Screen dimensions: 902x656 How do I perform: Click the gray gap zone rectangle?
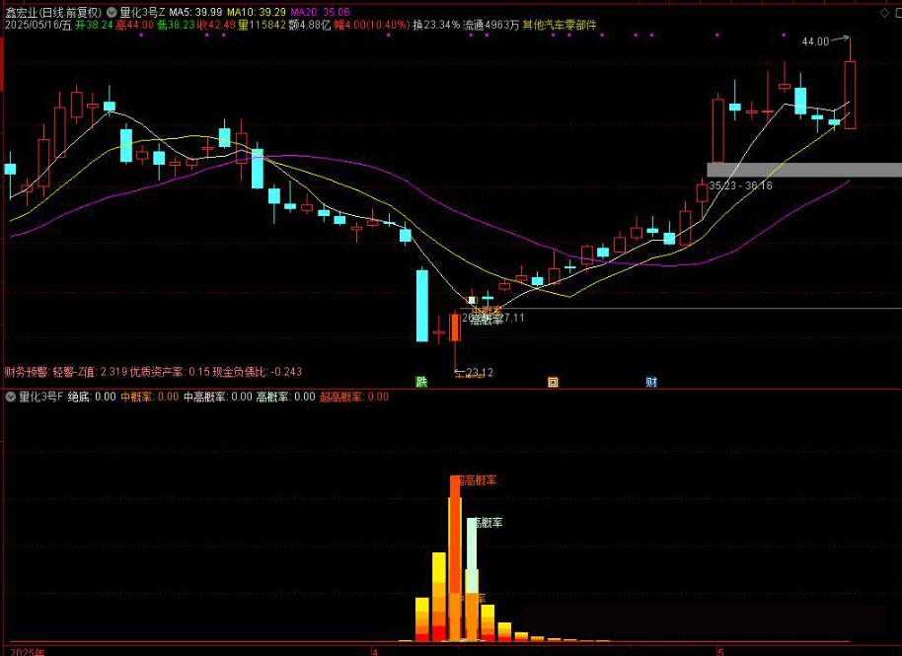803,170
